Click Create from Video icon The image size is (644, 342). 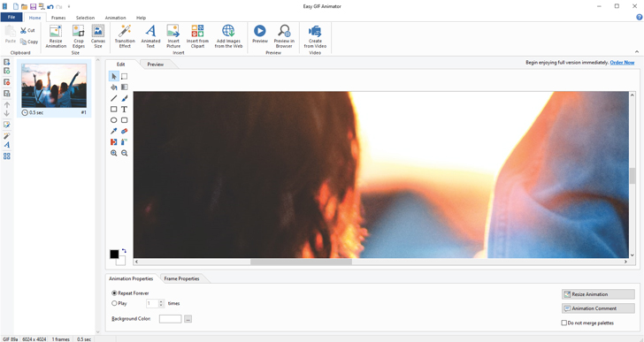pyautogui.click(x=315, y=36)
